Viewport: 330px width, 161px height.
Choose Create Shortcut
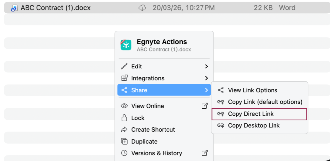coord(164,129)
